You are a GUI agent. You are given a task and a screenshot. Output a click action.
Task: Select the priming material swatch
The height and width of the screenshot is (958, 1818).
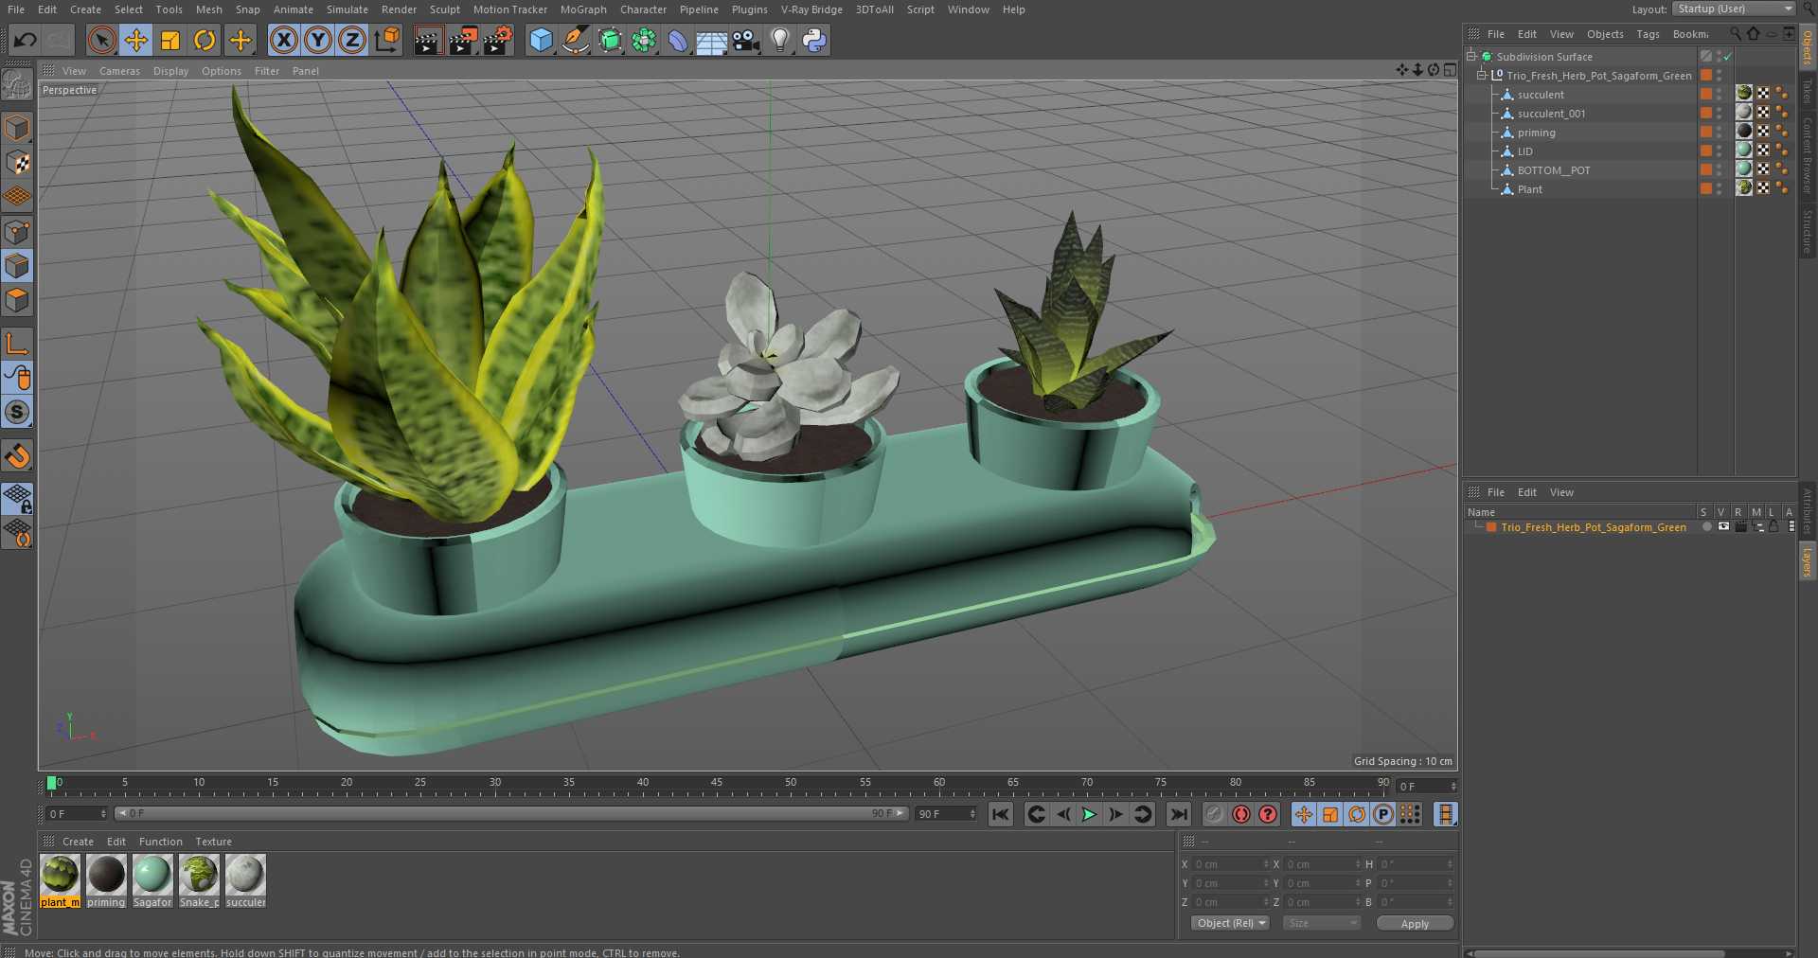pyautogui.click(x=106, y=881)
